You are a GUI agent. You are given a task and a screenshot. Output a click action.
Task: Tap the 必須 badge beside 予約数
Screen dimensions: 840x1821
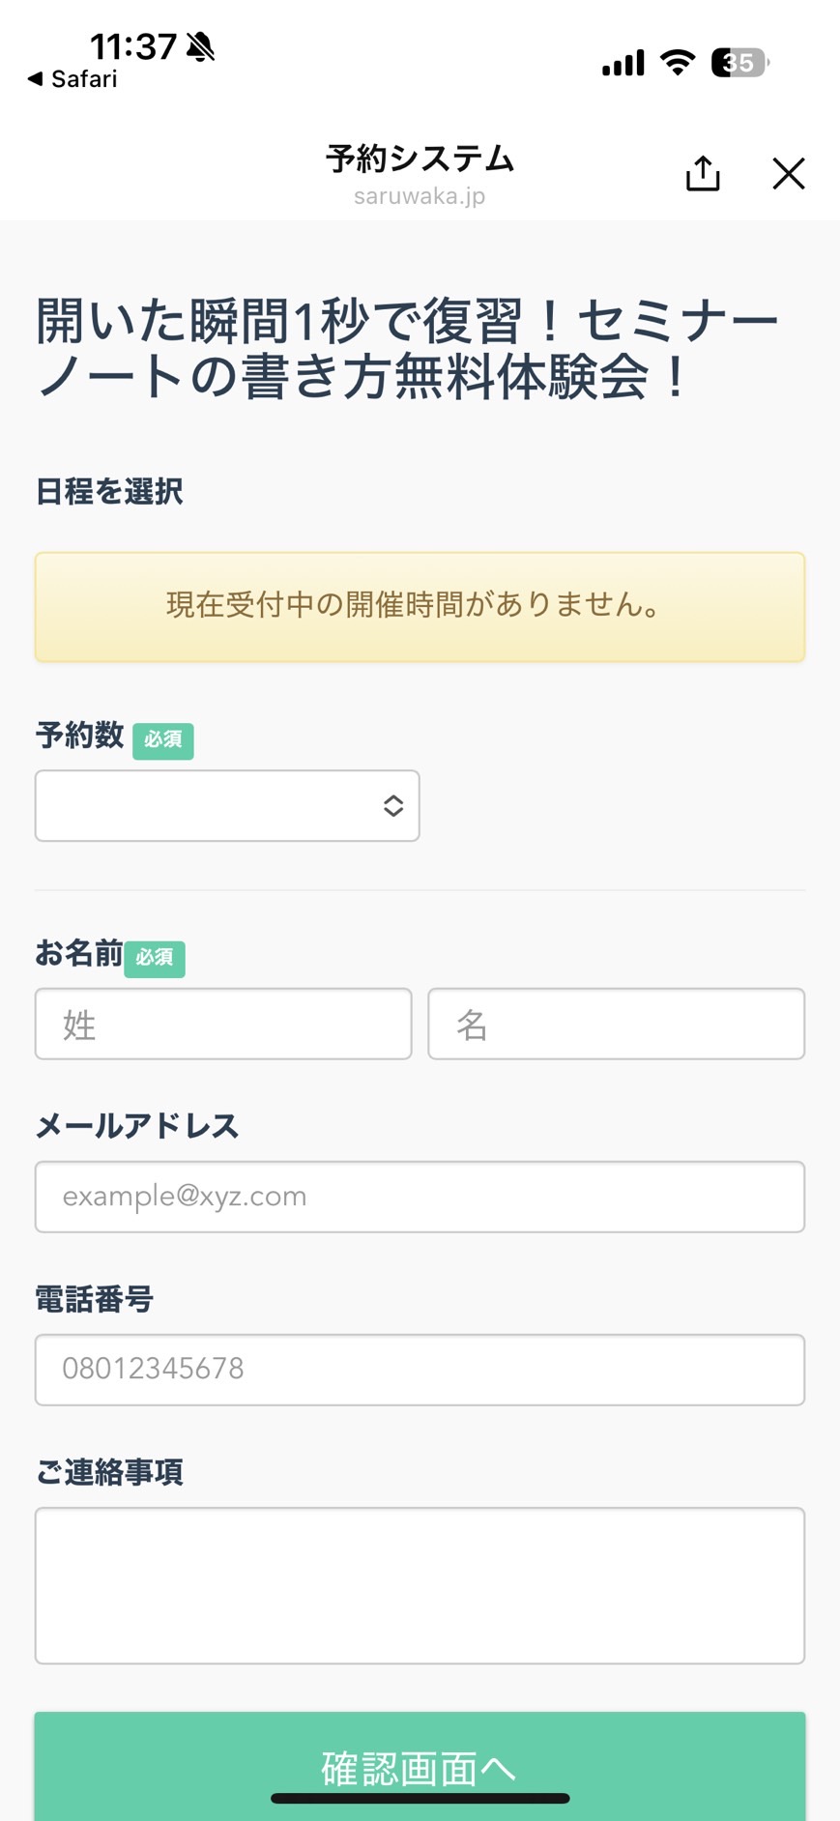click(163, 740)
